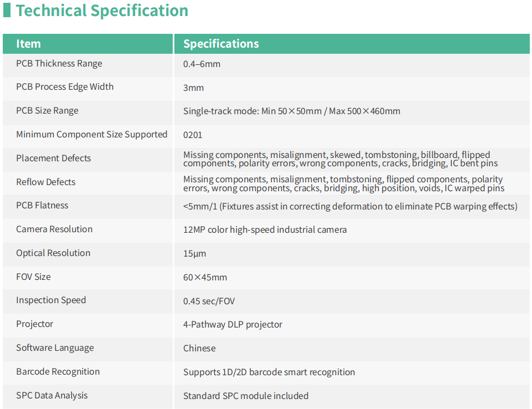Click the Single-track mode size specification
The width and height of the screenshot is (532, 409).
click(x=292, y=111)
